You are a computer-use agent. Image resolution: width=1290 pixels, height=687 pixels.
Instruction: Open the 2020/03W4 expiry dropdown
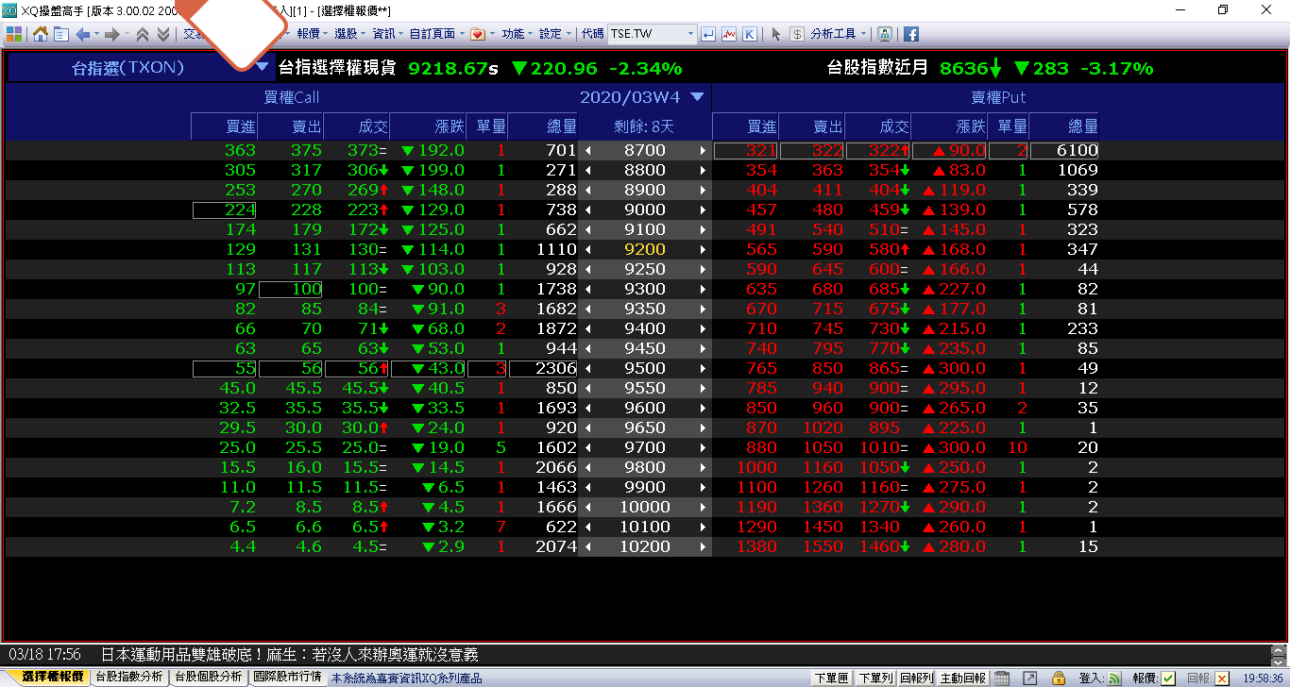698,97
